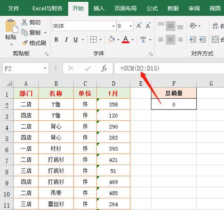Open the 文件 tab
The width and height of the screenshot is (224, 210).
(13, 8)
